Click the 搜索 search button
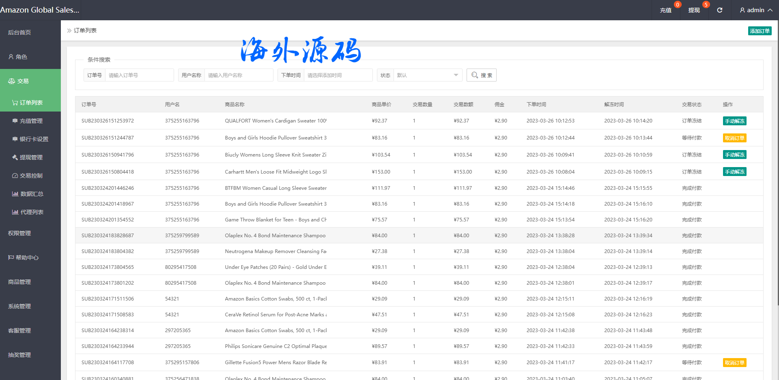Screen dimensions: 779x380 [482, 75]
